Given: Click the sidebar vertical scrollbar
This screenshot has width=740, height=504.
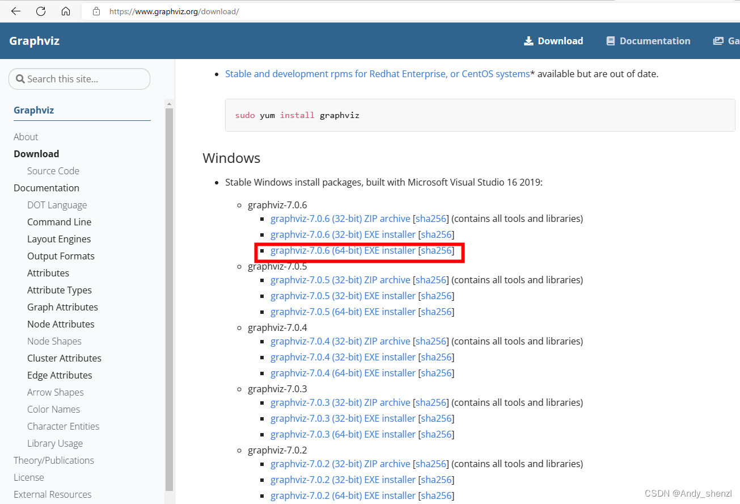Looking at the screenshot, I should coord(169,300).
